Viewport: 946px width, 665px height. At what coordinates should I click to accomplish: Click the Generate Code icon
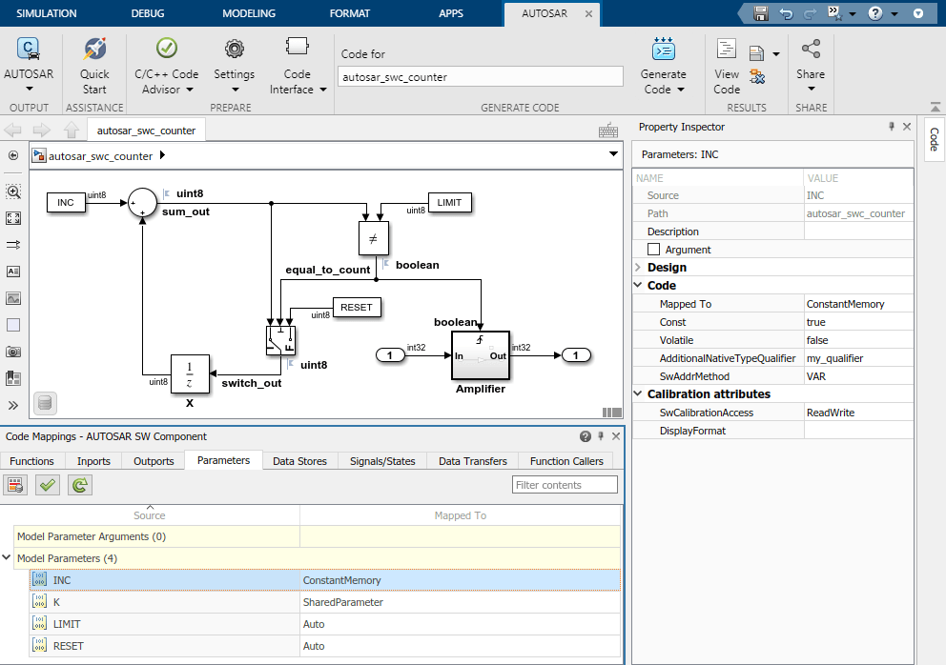click(663, 49)
